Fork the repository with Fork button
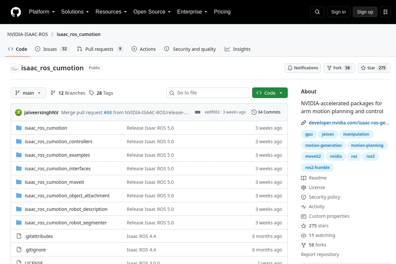 339,68
